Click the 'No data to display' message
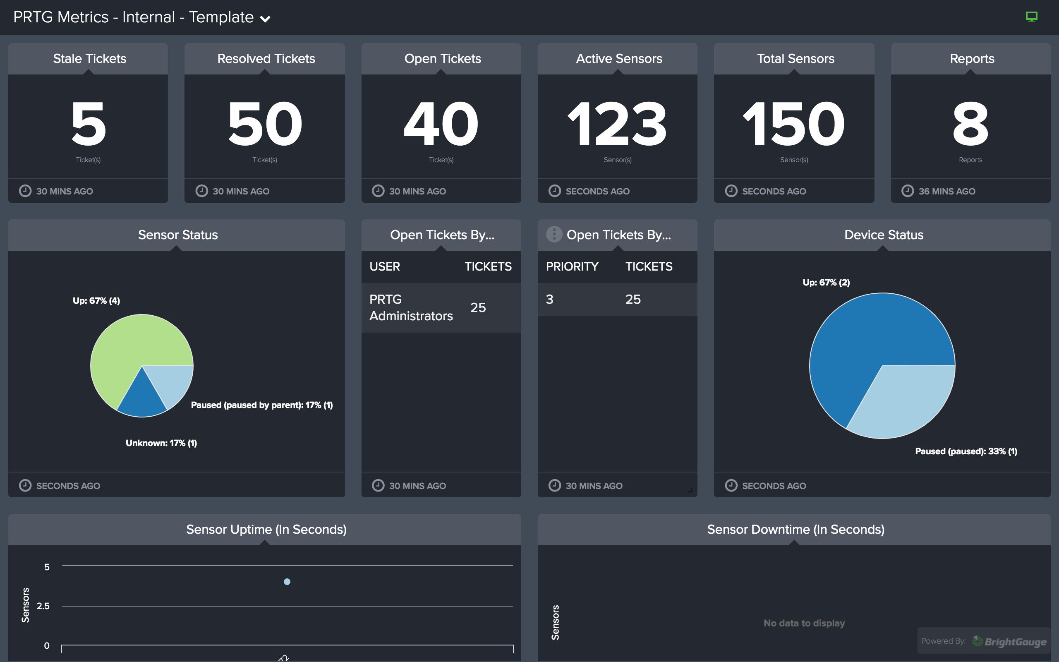 point(804,623)
